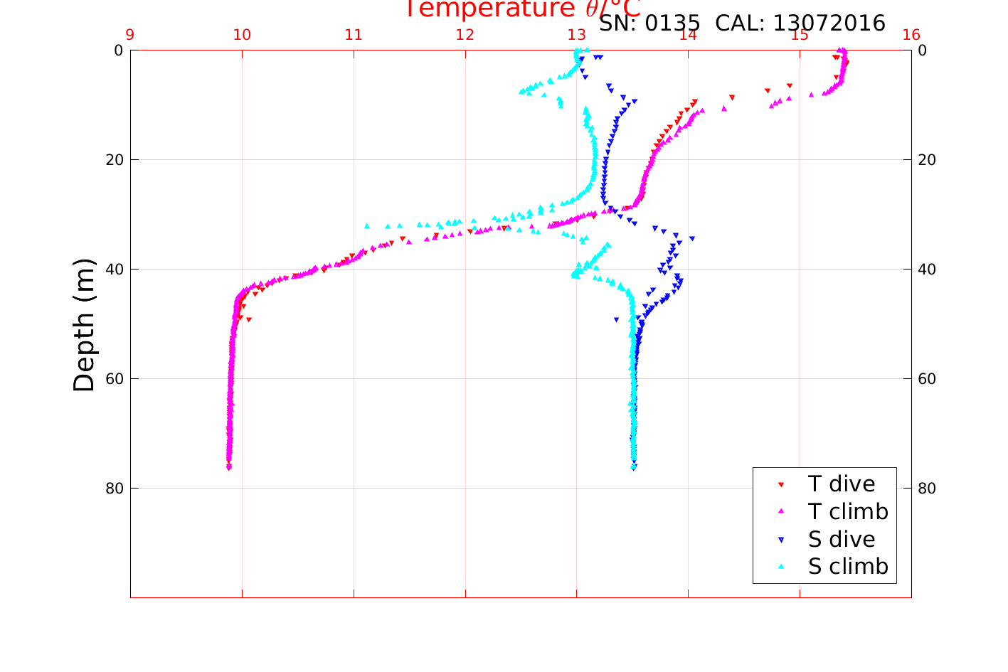
Task: Select the 'T dive' legend label
Action: [842, 484]
